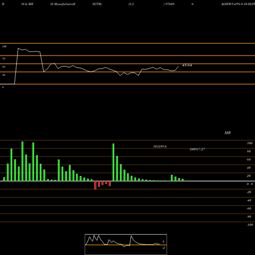The width and height of the screenshot is (255, 255).
Task: Click the MR axis label -100
Action: (x=250, y=225)
